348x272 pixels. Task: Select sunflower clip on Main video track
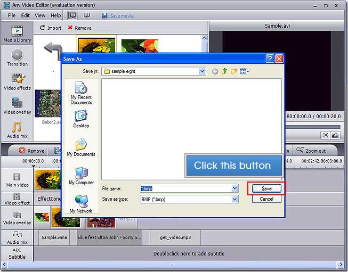48,179
